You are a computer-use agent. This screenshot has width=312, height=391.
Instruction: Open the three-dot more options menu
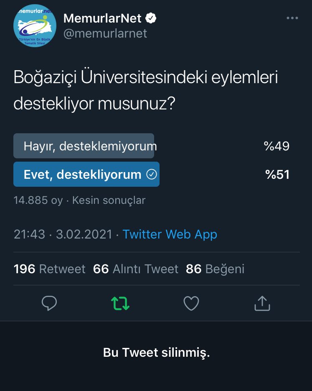click(x=292, y=18)
